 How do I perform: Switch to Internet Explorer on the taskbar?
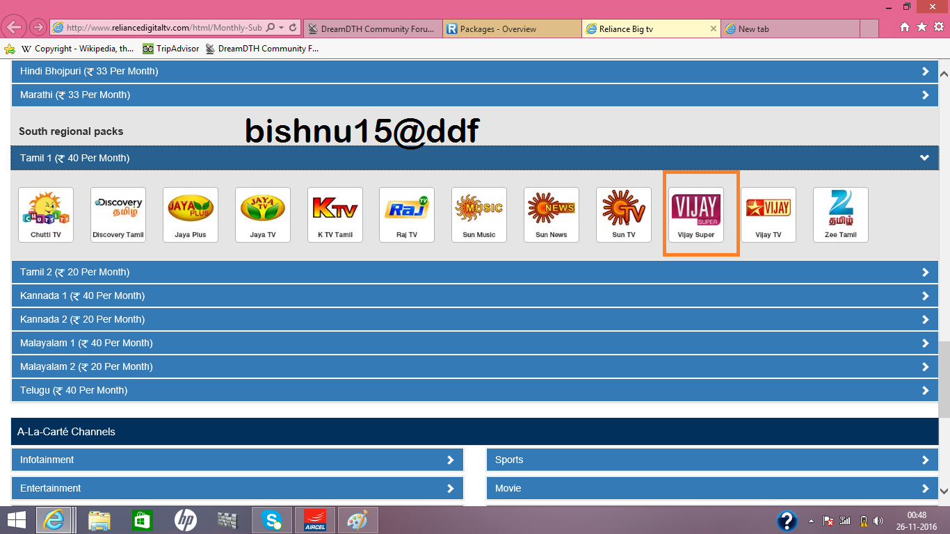point(56,520)
